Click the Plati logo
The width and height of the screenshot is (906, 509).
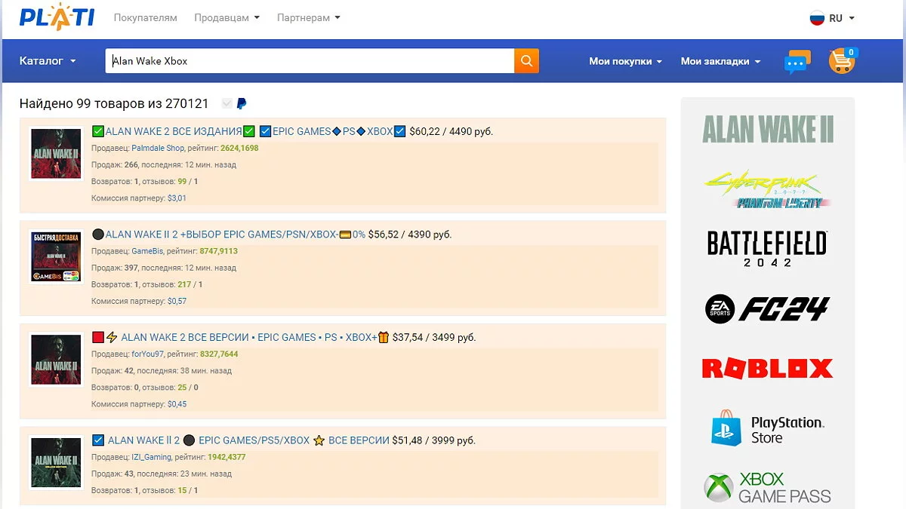pyautogui.click(x=57, y=18)
